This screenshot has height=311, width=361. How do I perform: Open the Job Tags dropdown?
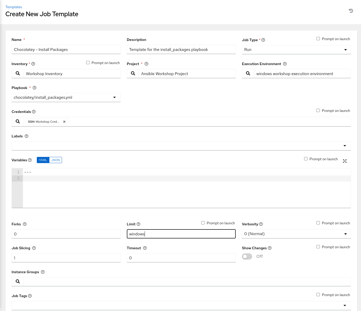[x=181, y=306]
